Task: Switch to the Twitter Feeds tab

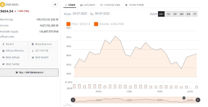Action: (x=134, y=5)
